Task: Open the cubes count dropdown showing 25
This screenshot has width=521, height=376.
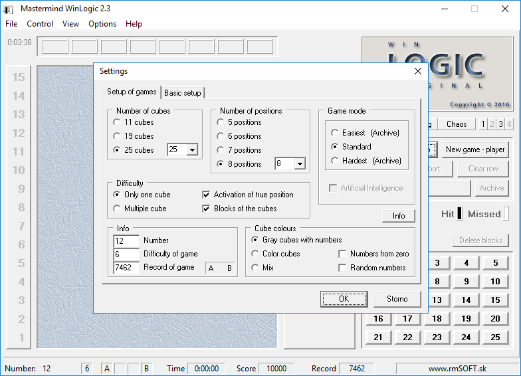Action: tap(192, 150)
